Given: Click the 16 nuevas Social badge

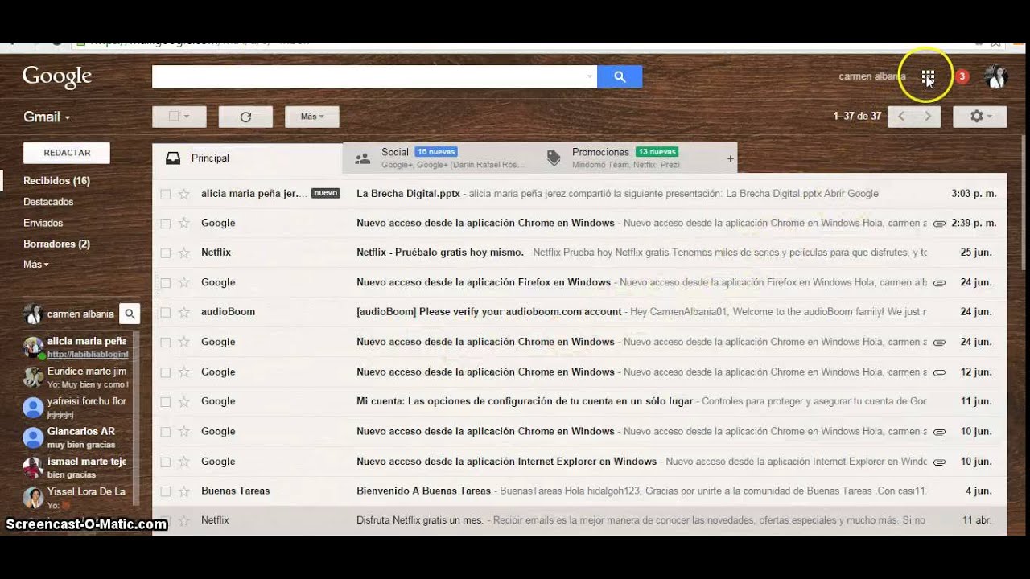Looking at the screenshot, I should (436, 152).
